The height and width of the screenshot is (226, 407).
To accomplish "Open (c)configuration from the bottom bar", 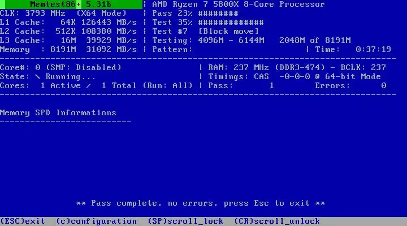I will 97,221.
